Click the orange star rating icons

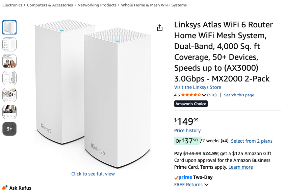point(191,95)
